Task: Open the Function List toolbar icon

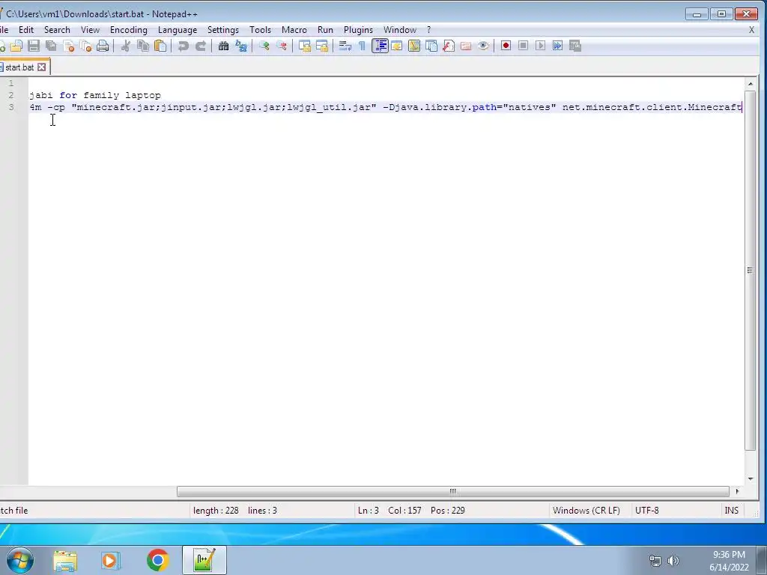Action: point(449,46)
